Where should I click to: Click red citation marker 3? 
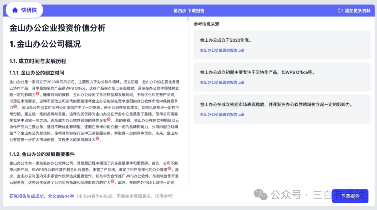(x=109, y=119)
